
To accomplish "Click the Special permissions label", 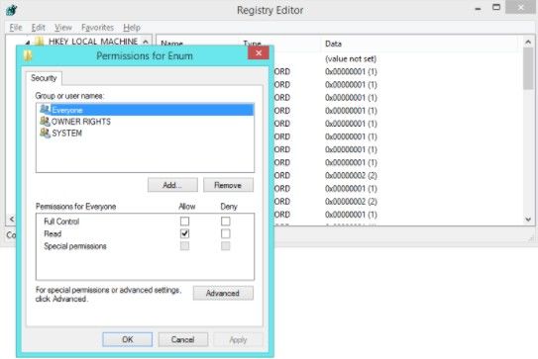I will point(75,246).
